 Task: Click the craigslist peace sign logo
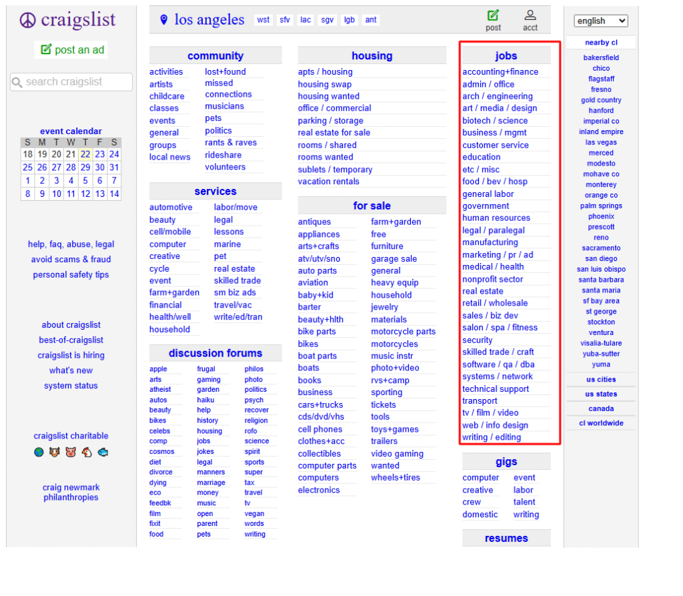pyautogui.click(x=28, y=20)
